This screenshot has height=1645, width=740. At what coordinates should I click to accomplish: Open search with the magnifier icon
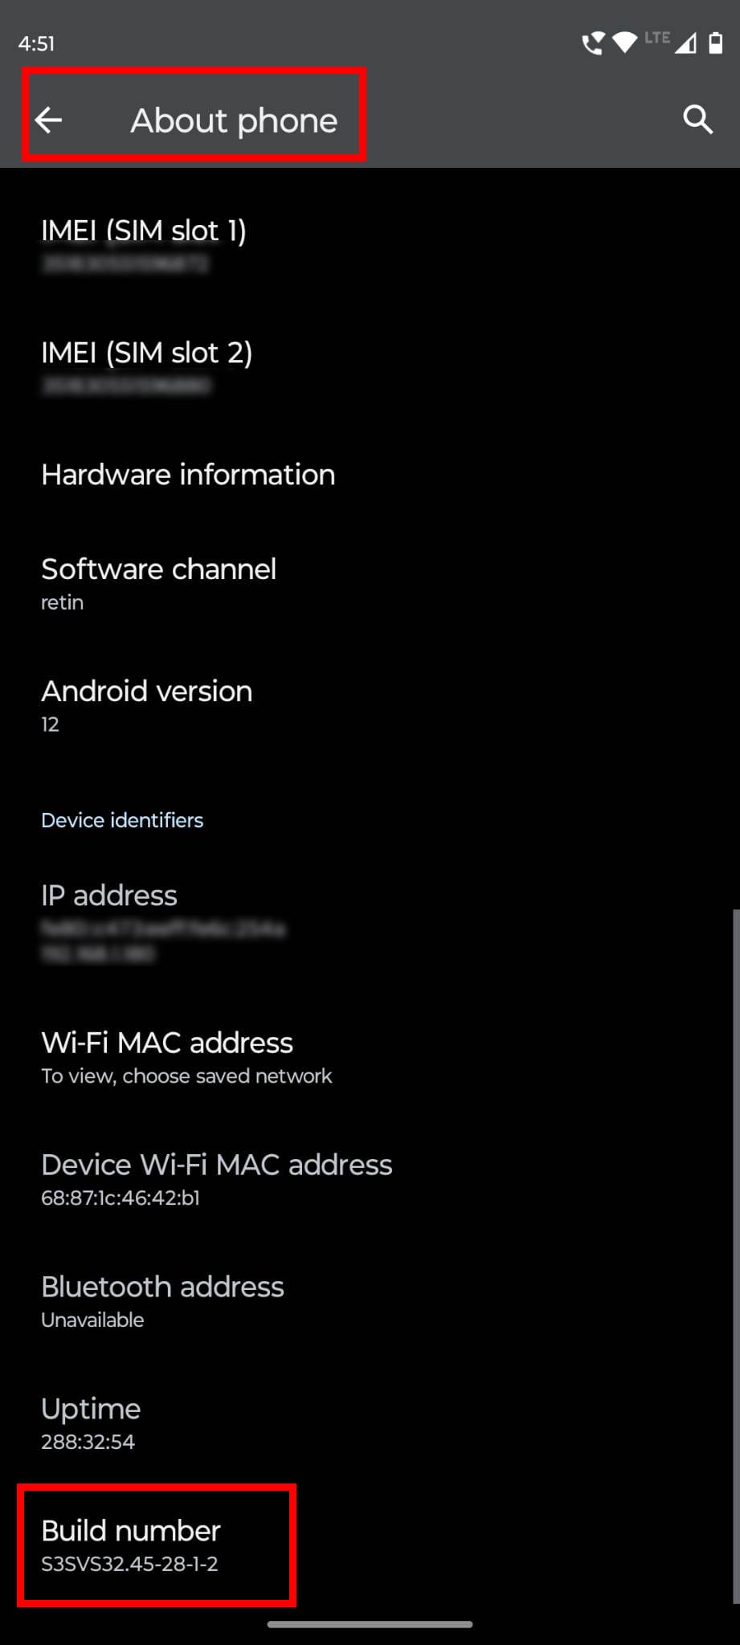click(697, 120)
